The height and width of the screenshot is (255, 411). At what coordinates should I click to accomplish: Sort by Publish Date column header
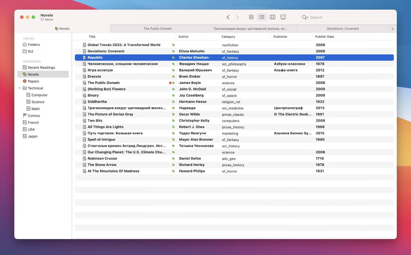[325, 37]
